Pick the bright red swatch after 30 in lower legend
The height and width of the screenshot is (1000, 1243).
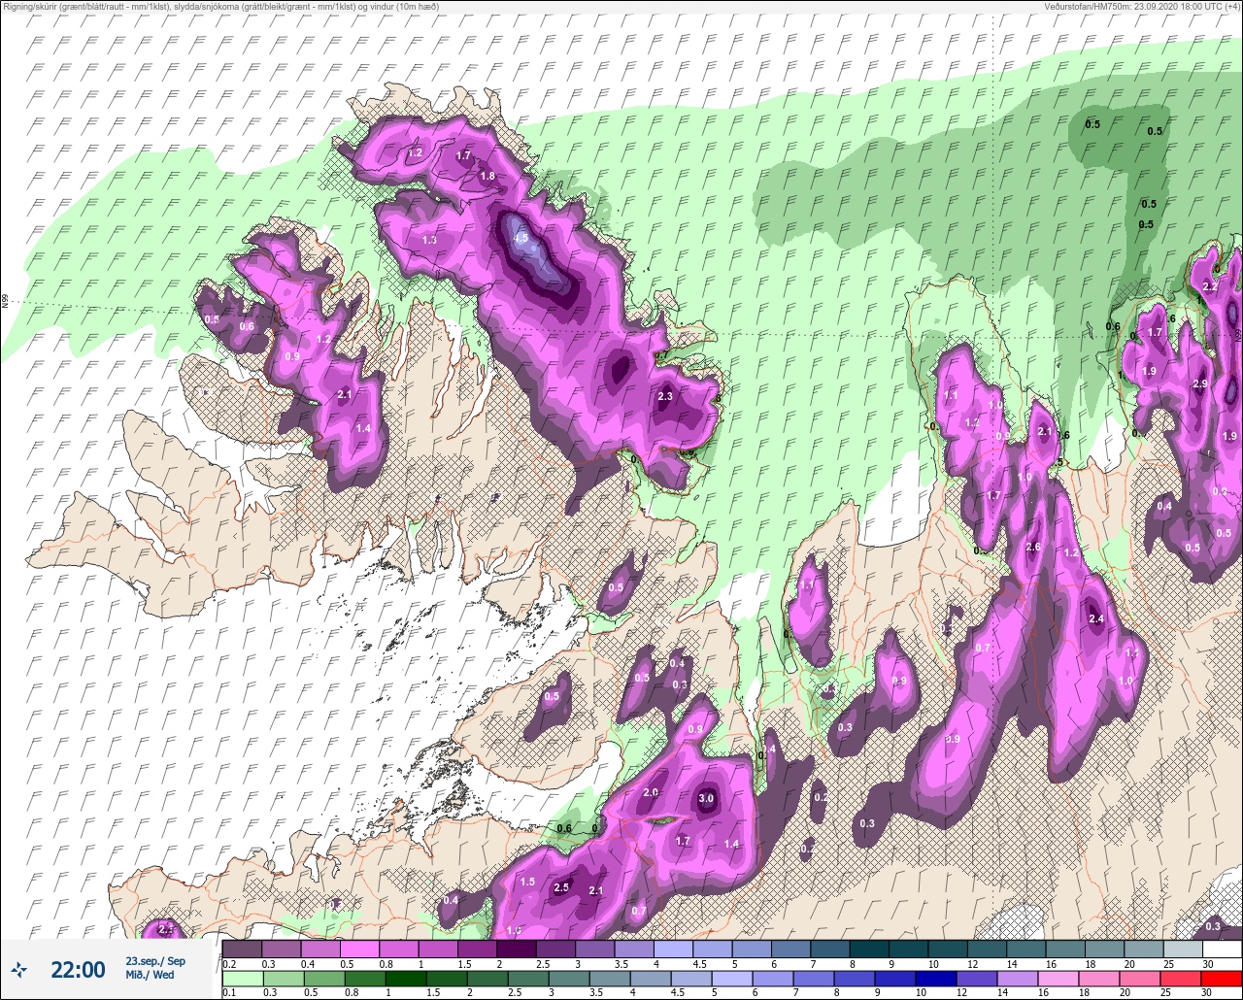(x=1221, y=979)
